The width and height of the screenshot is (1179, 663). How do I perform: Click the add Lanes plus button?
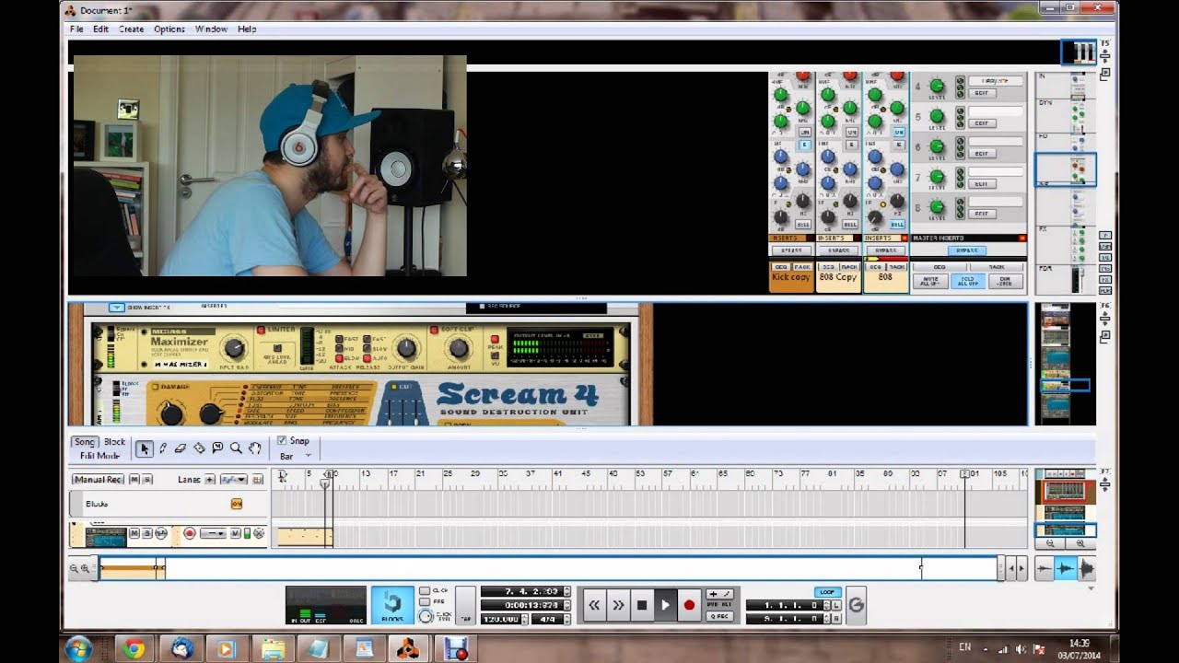210,480
